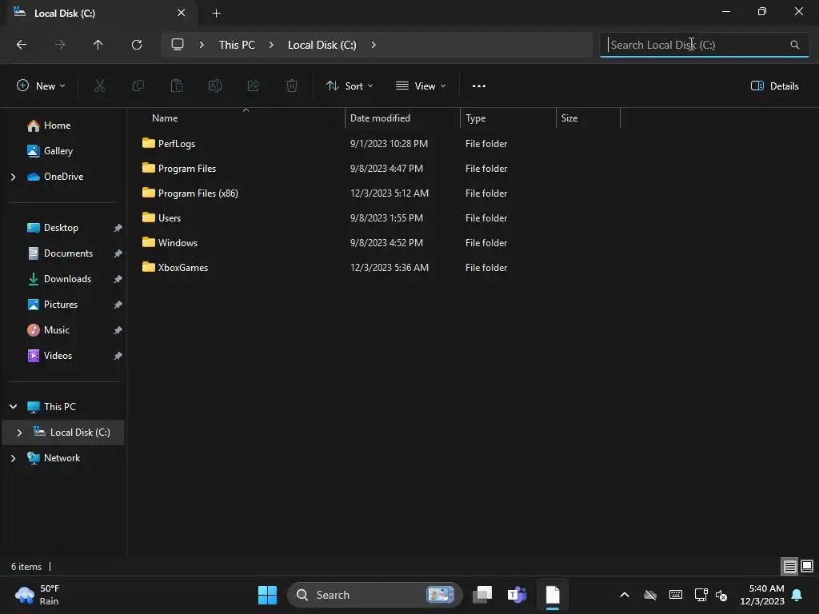Viewport: 819px width, 614px height.
Task: Open the pinned Music folder
Action: point(57,330)
